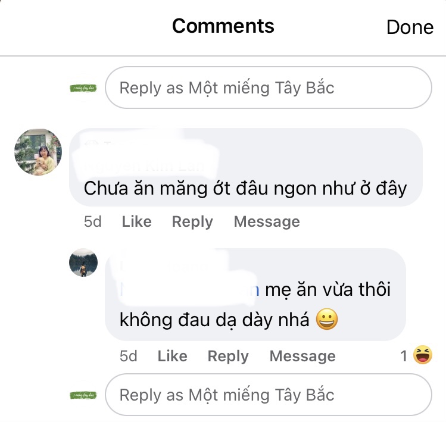Screen dimensions: 446x422
Task: Like the reply about đau dạ dày
Action: (172, 357)
